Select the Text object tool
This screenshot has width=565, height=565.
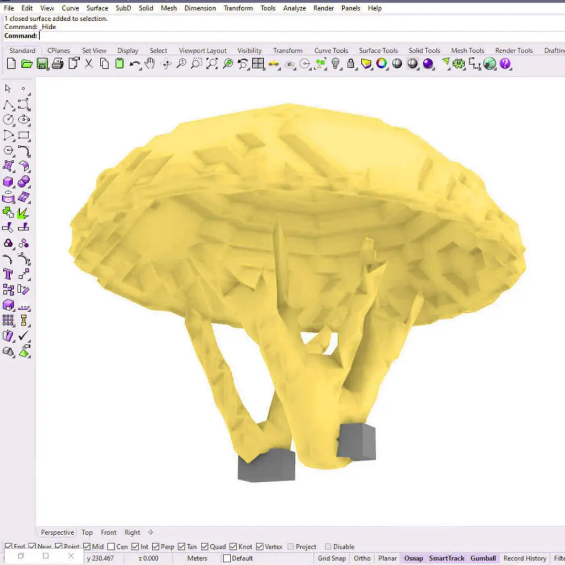[8, 274]
